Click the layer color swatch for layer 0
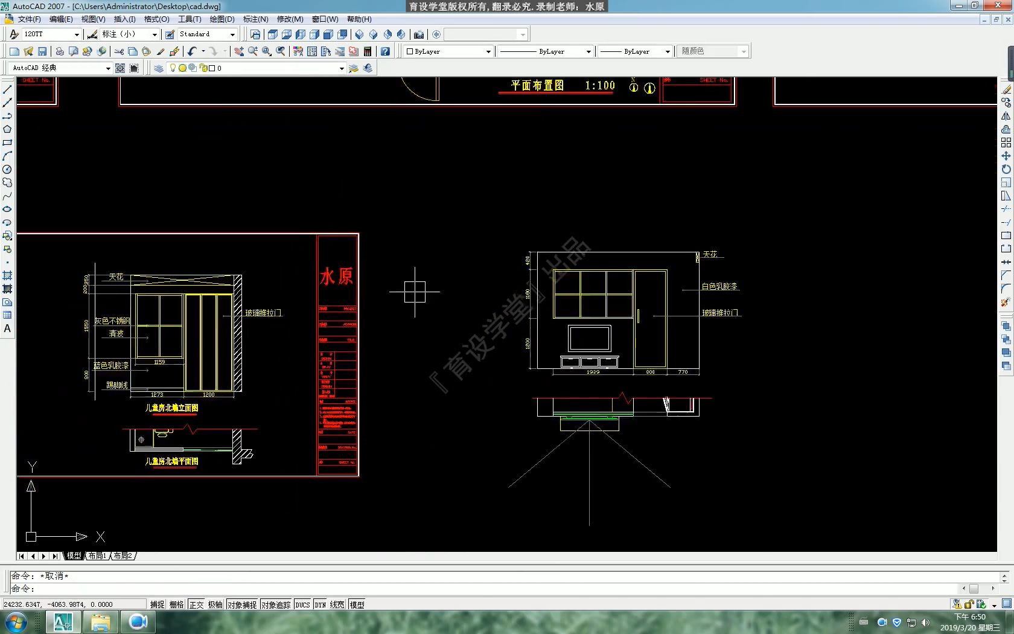 click(212, 68)
